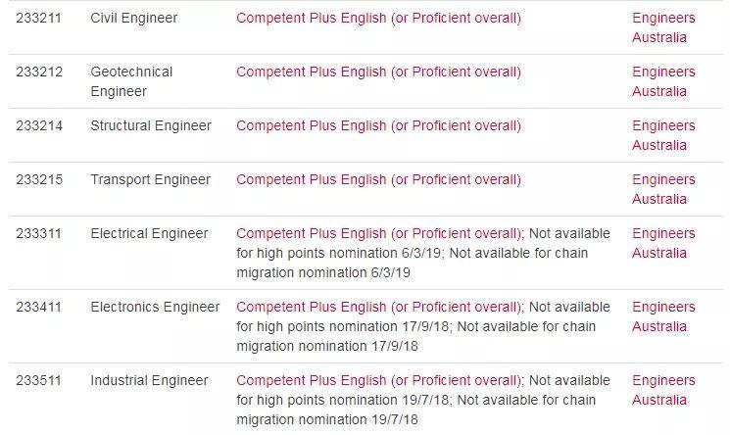Select occupation code 233215
Image resolution: width=730 pixels, height=435 pixels.
point(39,179)
